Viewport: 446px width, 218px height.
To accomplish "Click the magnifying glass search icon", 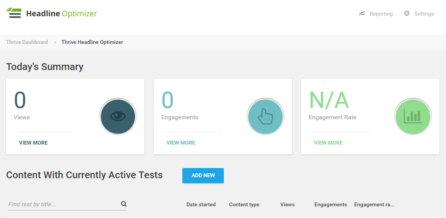I will pyautogui.click(x=124, y=204).
